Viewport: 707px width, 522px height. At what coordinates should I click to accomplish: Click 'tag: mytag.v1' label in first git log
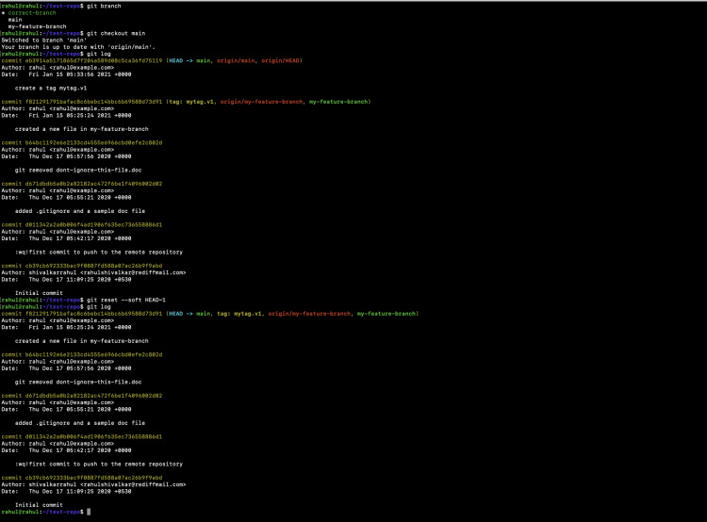click(x=190, y=101)
